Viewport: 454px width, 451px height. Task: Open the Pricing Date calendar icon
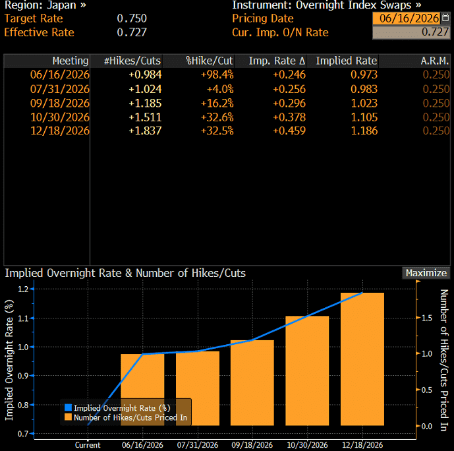coord(445,18)
